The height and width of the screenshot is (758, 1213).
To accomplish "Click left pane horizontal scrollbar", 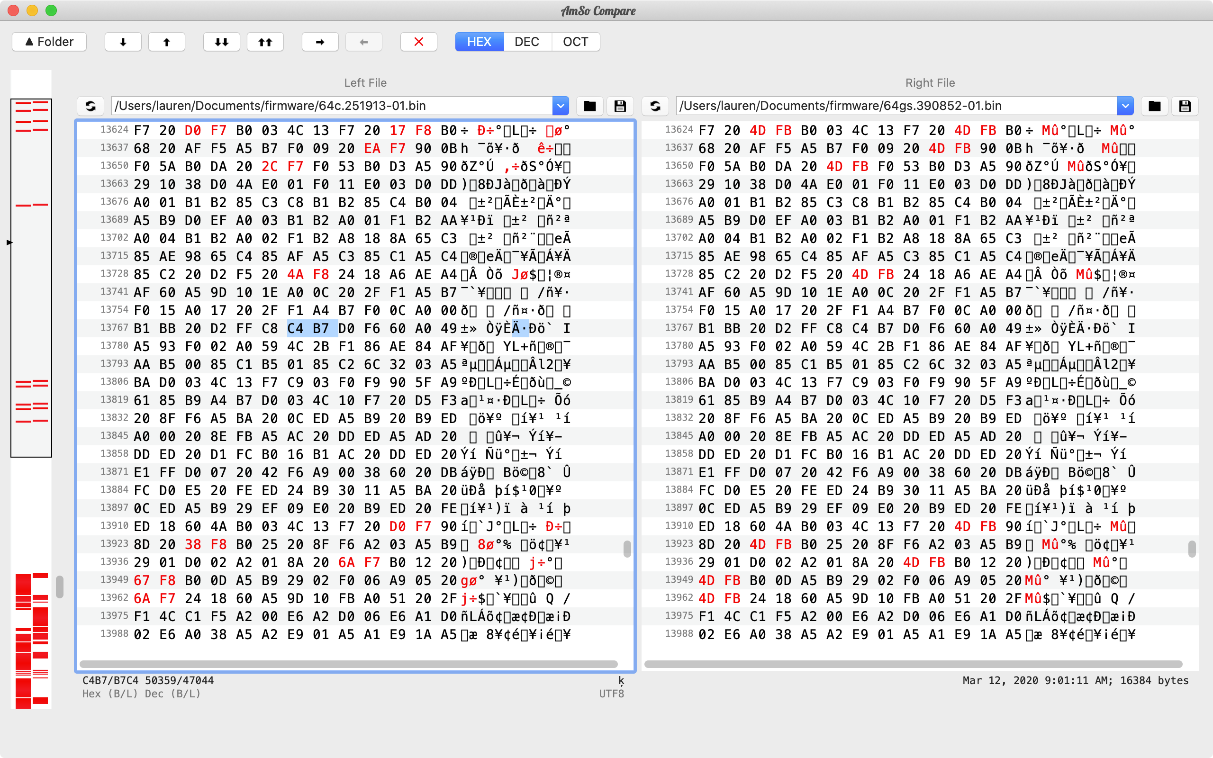I will 349,664.
